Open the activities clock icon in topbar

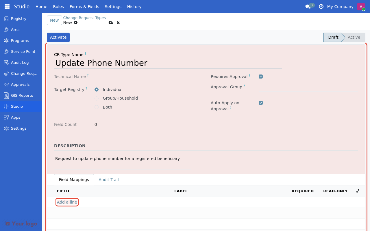pos(321,6)
